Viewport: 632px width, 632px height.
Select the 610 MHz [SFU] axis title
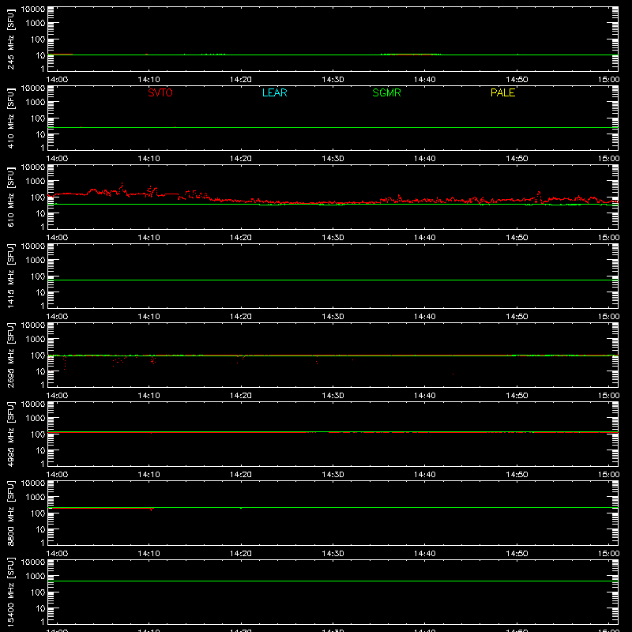(x=10, y=197)
